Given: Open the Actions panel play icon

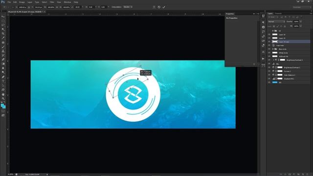Looking at the screenshot, I should click(263, 59).
